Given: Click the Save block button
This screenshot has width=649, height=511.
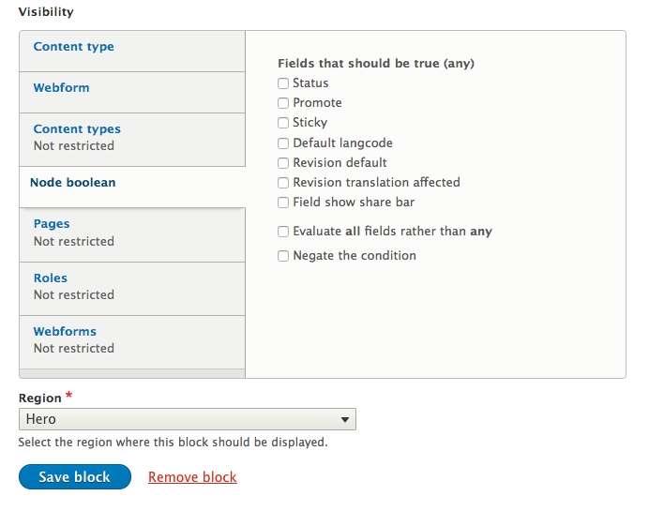Looking at the screenshot, I should click(75, 476).
